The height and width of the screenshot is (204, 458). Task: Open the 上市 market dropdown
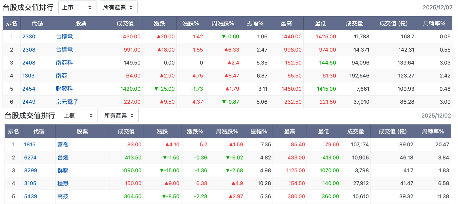point(77,7)
